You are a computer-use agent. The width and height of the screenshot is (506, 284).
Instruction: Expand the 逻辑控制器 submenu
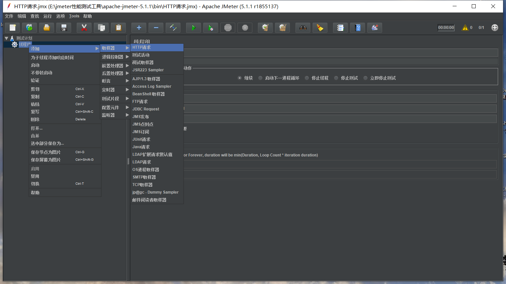pyautogui.click(x=115, y=57)
